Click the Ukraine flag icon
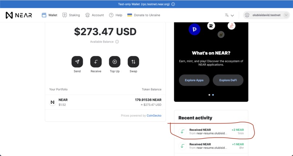This screenshot has width=293, height=156. point(129,15)
